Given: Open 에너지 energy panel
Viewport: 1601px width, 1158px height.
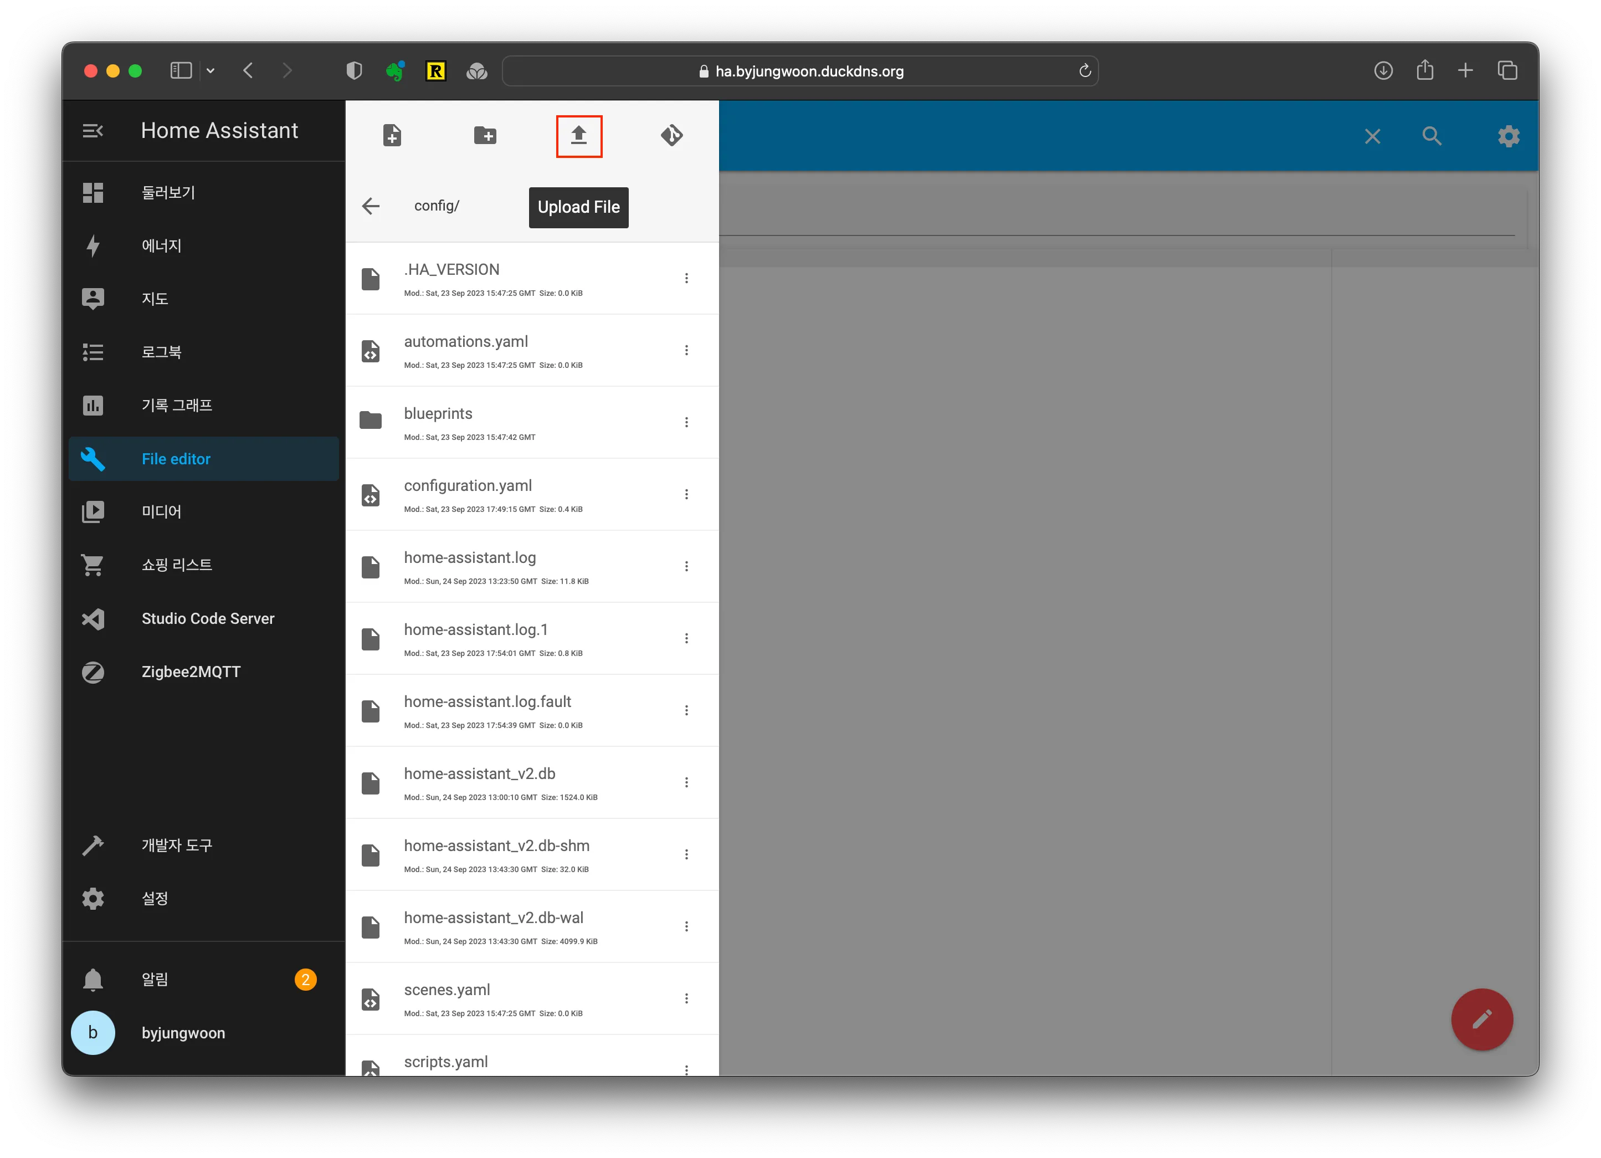Looking at the screenshot, I should pos(204,245).
